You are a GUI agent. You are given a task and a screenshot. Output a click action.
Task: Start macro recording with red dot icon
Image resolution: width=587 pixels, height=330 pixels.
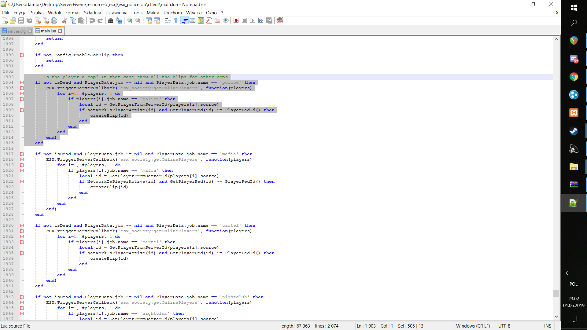pos(236,20)
